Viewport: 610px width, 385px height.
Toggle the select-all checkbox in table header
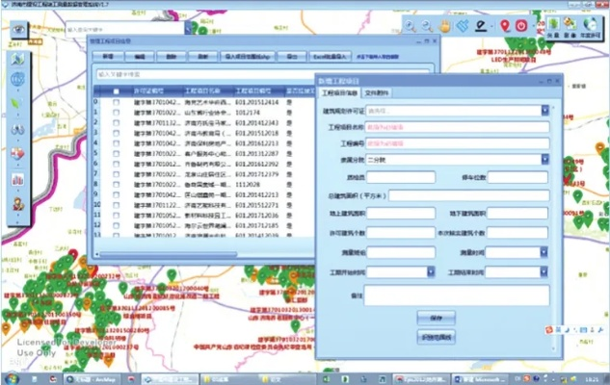coord(117,91)
